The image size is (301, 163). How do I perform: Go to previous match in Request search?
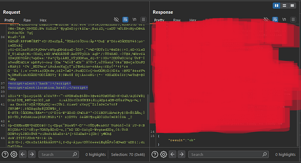pos(23,154)
